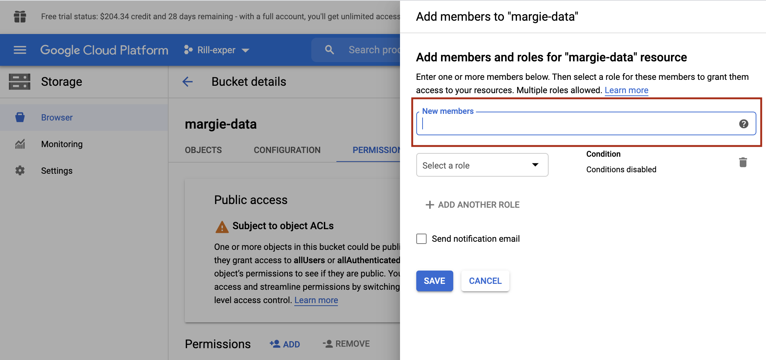The height and width of the screenshot is (360, 766).
Task: Switch to the OBJECTS tab
Action: [x=203, y=150]
